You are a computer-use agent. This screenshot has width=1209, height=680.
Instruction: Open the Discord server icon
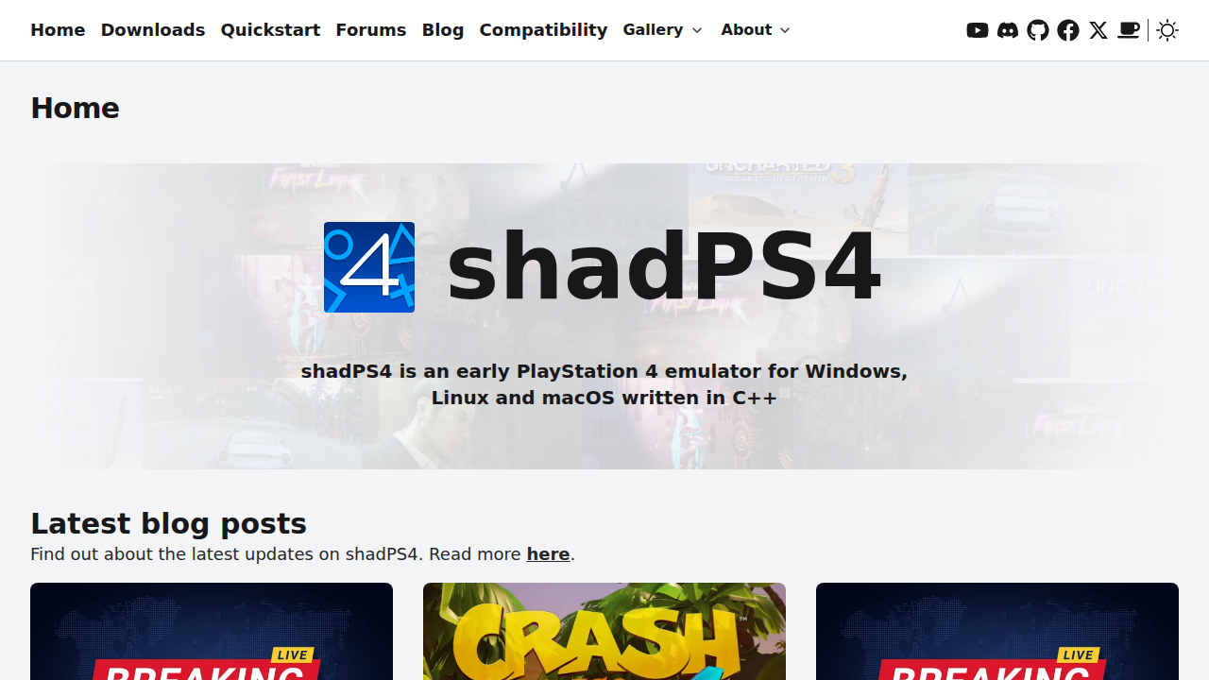(x=1008, y=30)
